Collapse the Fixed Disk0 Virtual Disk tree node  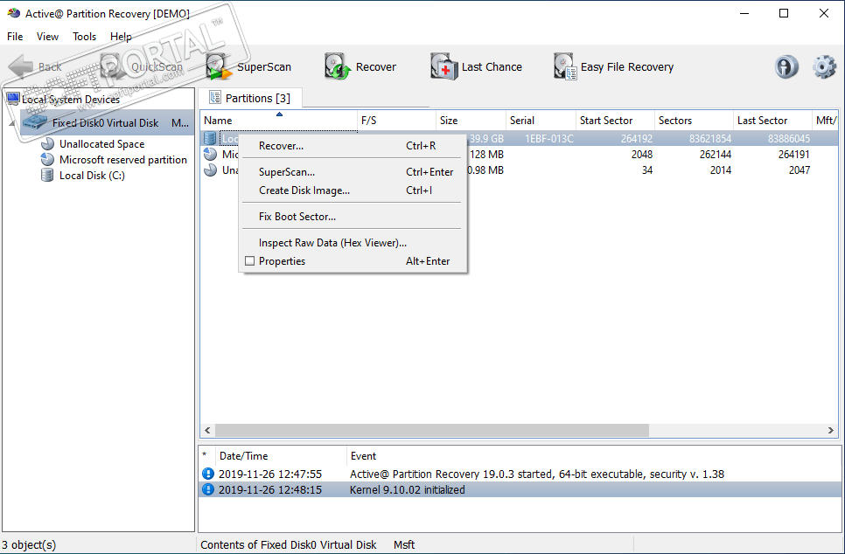12,123
